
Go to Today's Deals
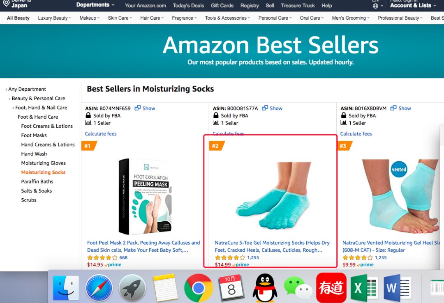pos(188,6)
